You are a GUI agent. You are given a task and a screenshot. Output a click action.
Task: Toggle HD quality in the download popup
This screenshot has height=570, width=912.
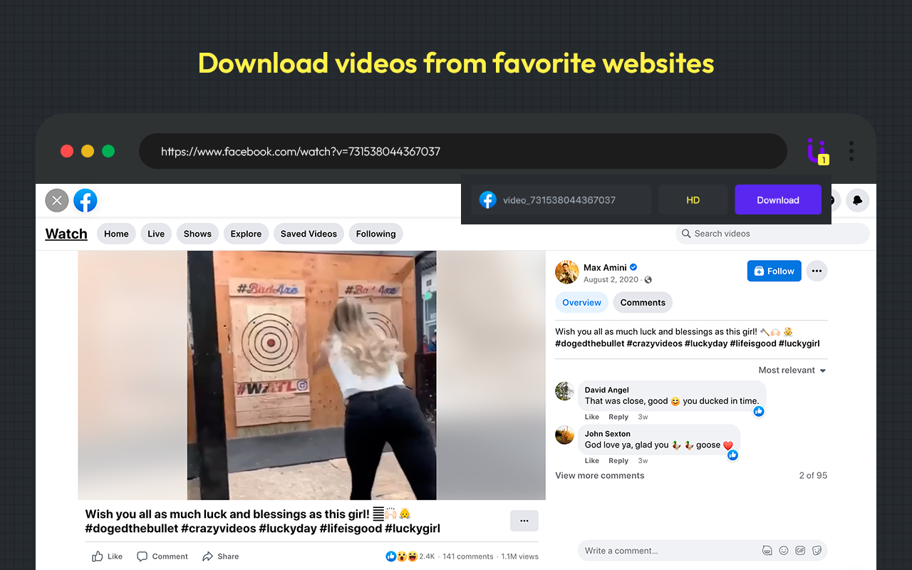(x=693, y=199)
